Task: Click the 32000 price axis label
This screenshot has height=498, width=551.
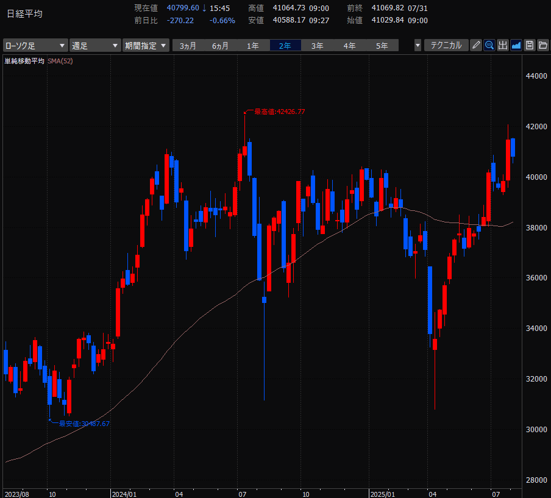Action: click(x=536, y=379)
